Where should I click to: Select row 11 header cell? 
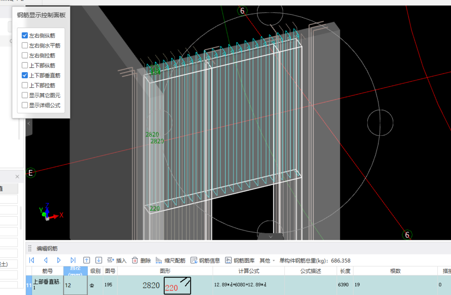(29, 285)
